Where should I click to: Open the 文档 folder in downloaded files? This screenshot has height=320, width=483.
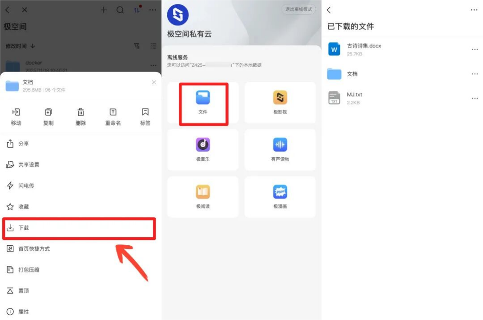pyautogui.click(x=352, y=74)
